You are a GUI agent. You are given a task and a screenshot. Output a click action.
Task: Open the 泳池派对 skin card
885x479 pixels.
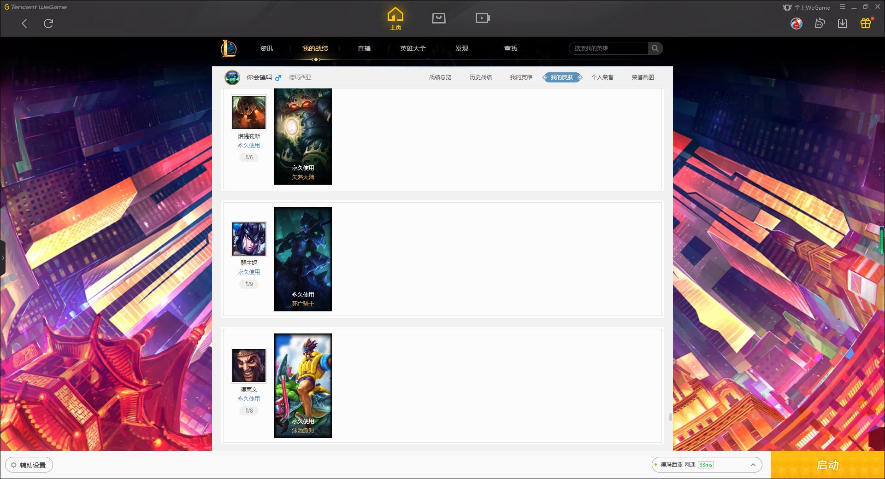click(303, 386)
